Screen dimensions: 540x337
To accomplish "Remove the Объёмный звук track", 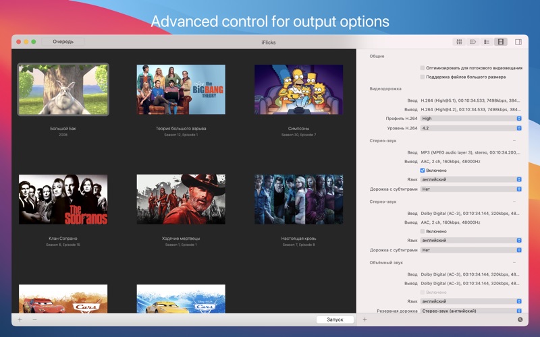I will 514,262.
